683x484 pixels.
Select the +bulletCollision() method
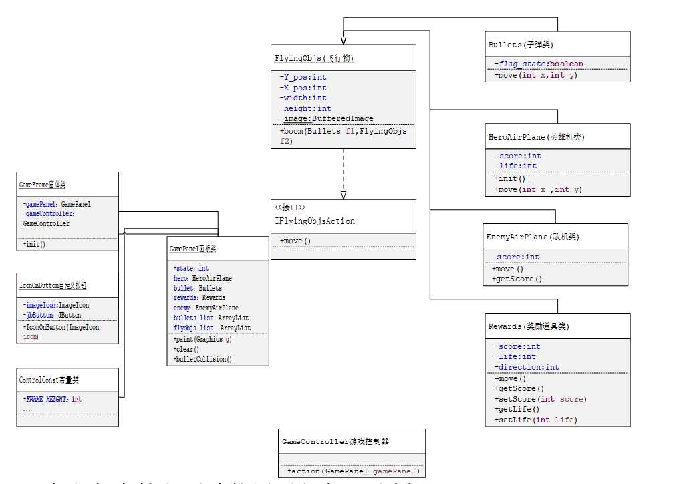click(202, 359)
